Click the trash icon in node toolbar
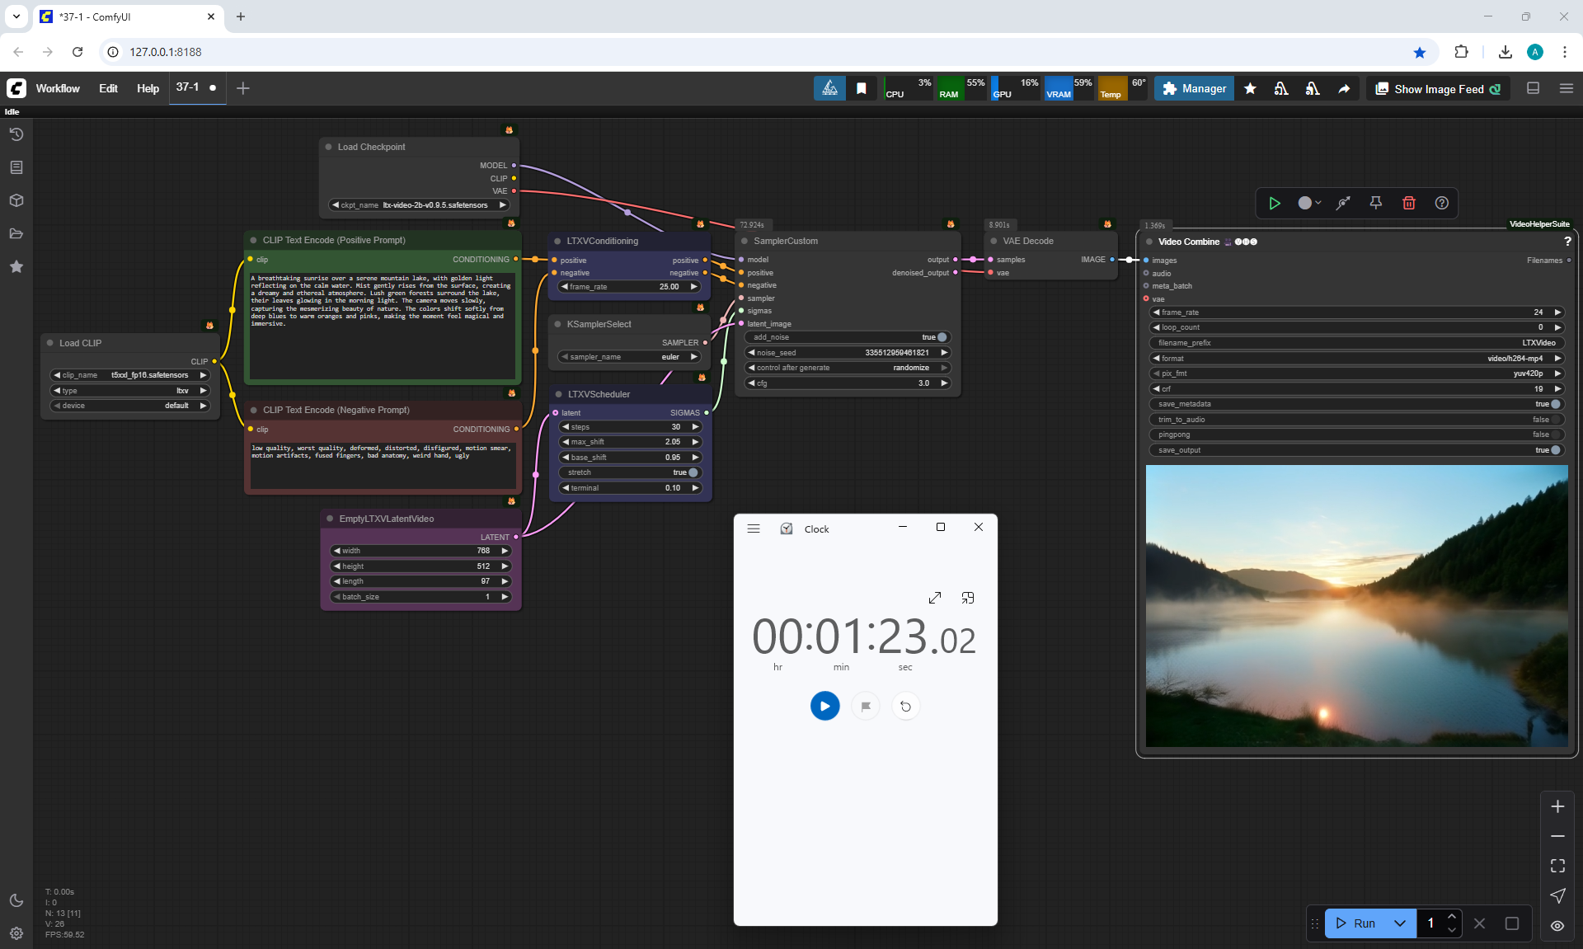The image size is (1583, 949). [1409, 203]
